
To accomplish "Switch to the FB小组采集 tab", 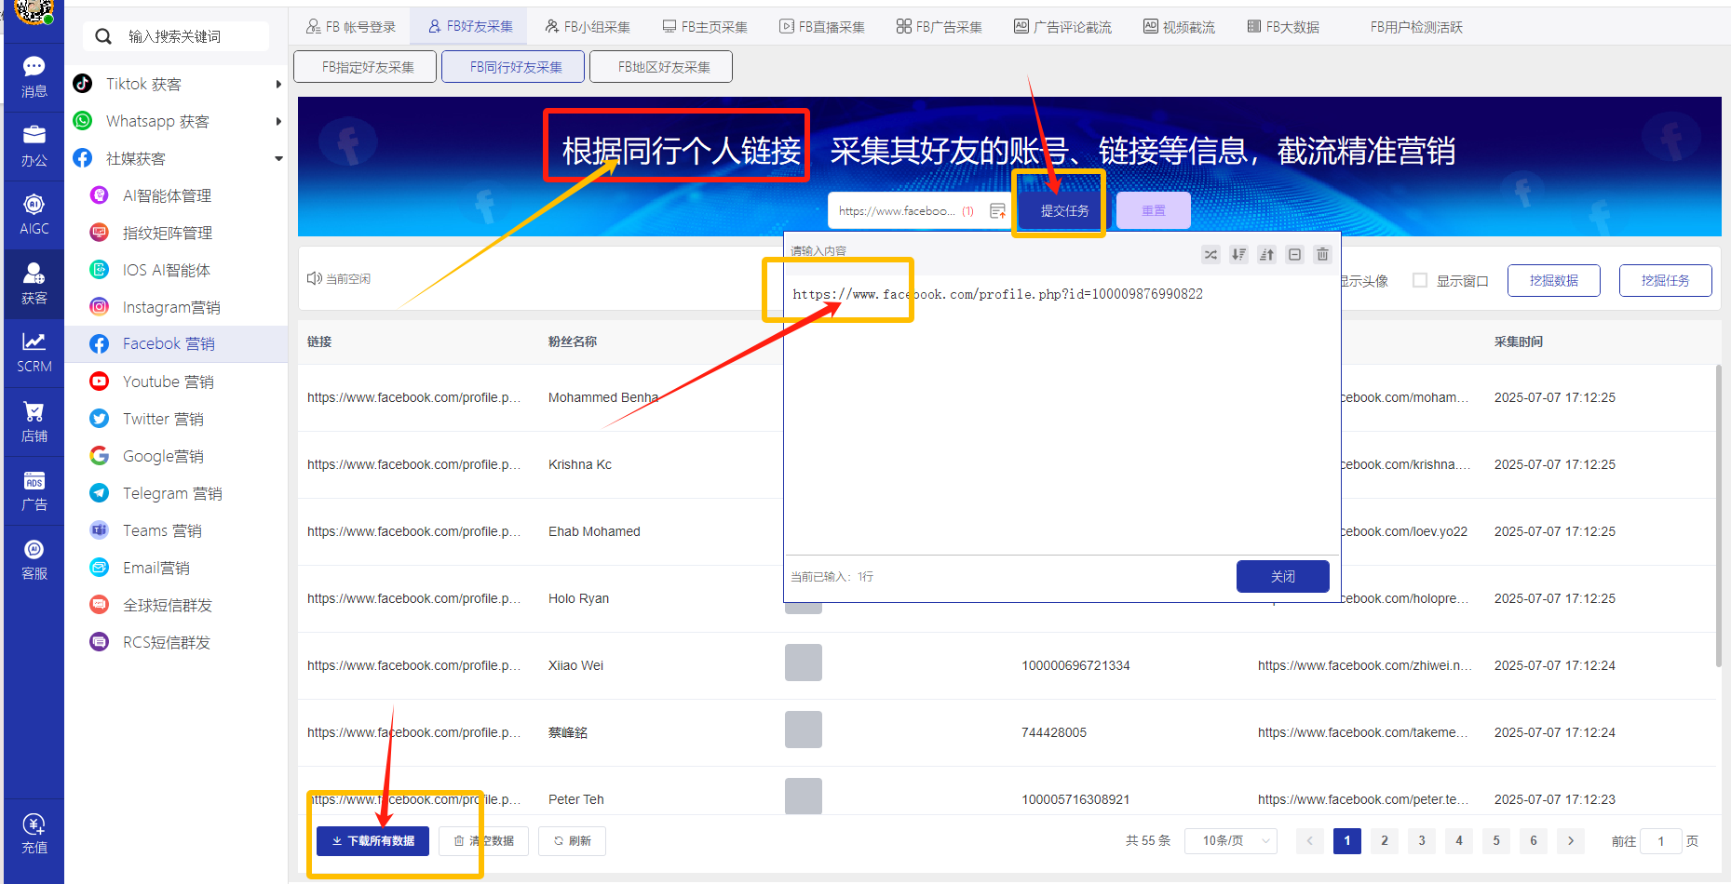I will pos(588,26).
